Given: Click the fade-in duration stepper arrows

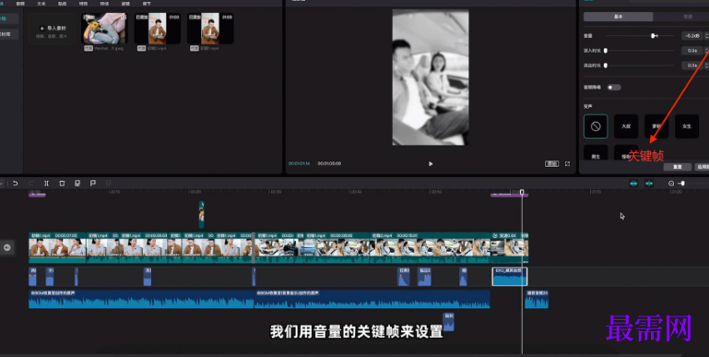Looking at the screenshot, I should (706, 51).
